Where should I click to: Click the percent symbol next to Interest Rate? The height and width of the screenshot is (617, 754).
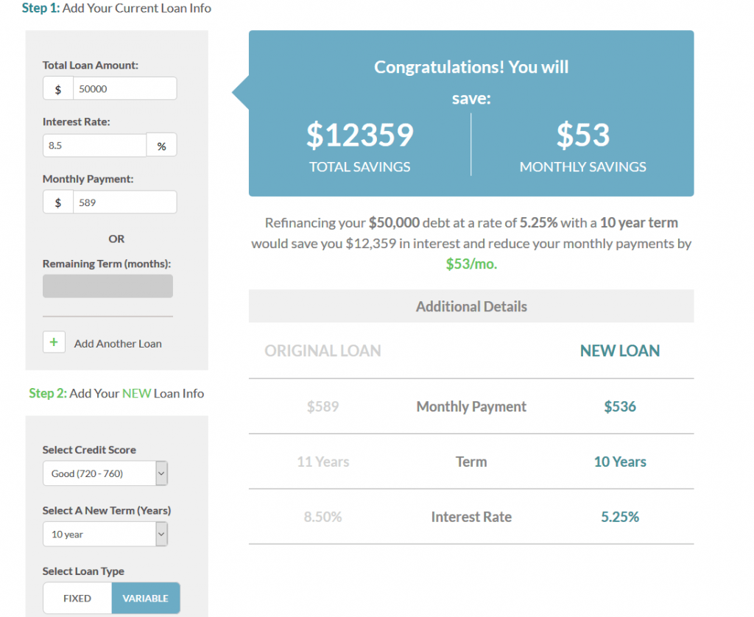click(x=161, y=144)
